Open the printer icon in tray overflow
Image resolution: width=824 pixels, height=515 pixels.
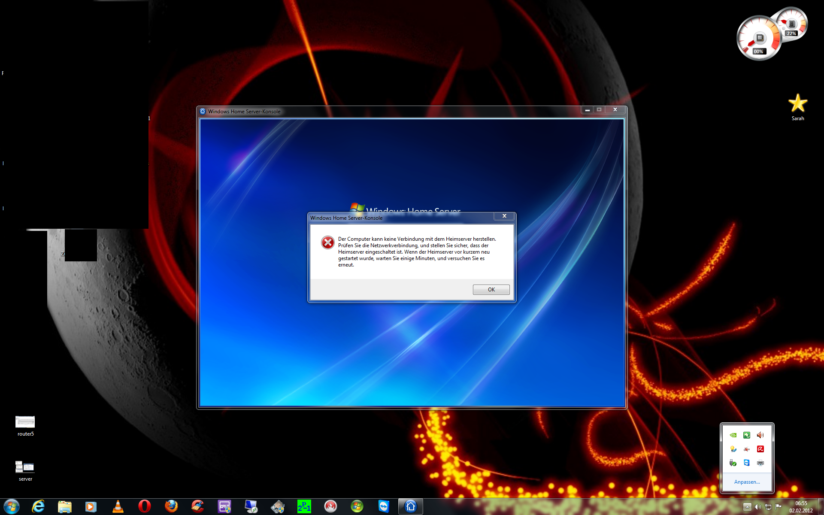[x=760, y=463]
